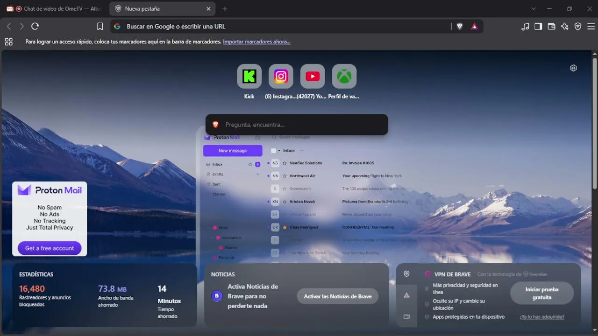This screenshot has width=598, height=336.
Task: Open the Brave main hamburger menu
Action: coord(591,27)
